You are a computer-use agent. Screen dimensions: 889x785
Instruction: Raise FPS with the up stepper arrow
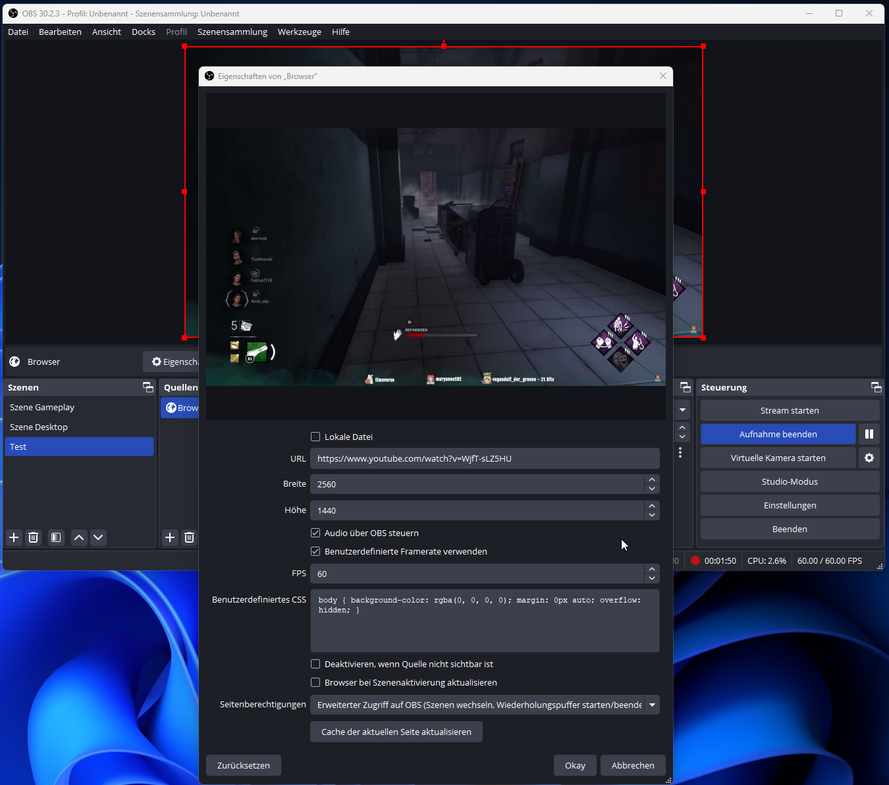pyautogui.click(x=652, y=569)
